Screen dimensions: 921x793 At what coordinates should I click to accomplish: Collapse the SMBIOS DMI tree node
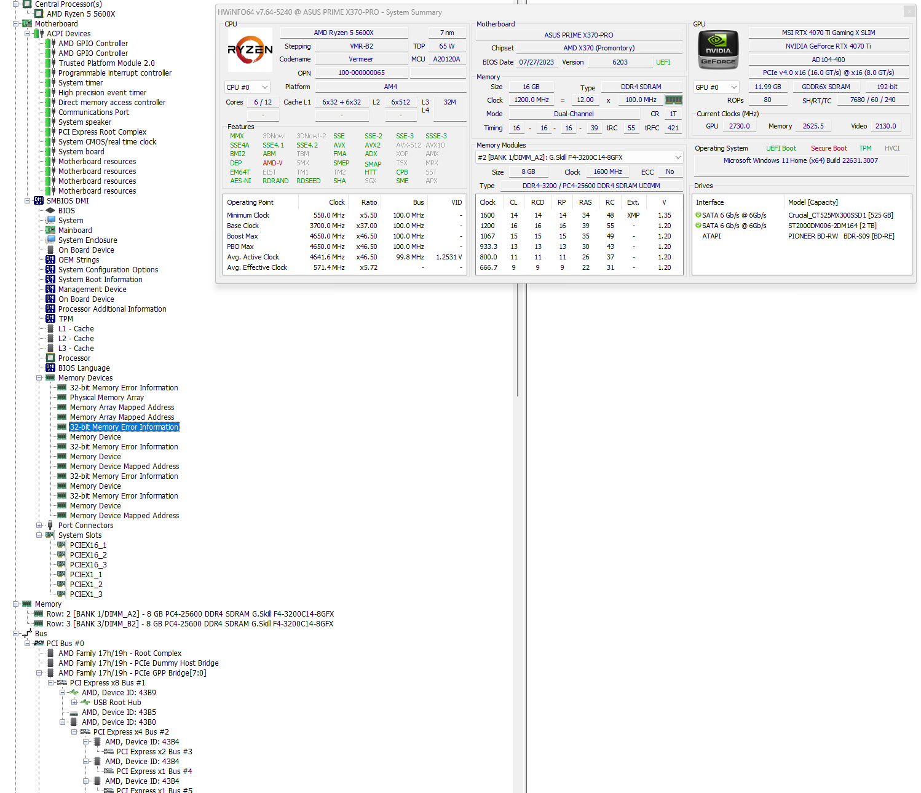coord(28,200)
